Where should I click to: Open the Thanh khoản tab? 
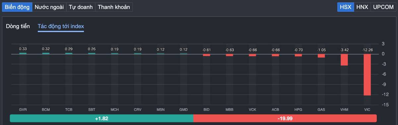coord(114,7)
